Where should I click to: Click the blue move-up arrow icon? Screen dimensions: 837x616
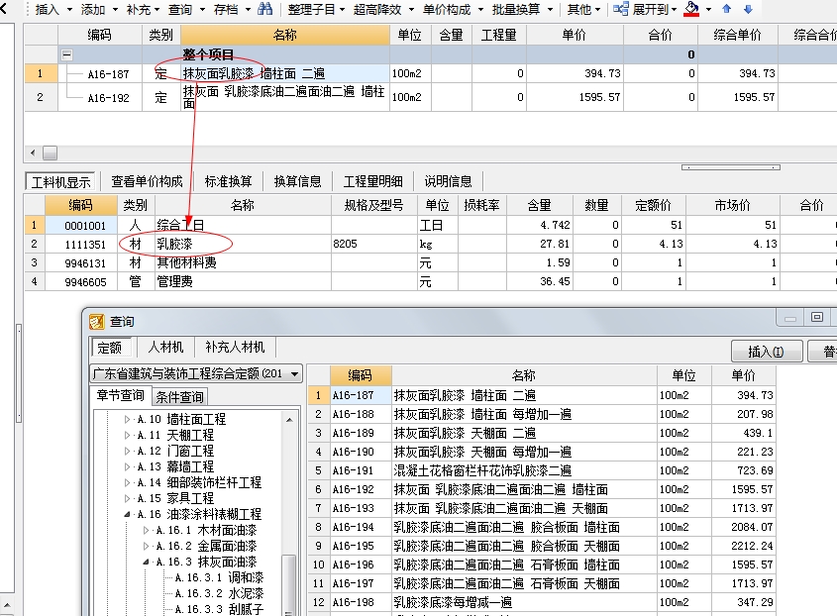pos(726,9)
